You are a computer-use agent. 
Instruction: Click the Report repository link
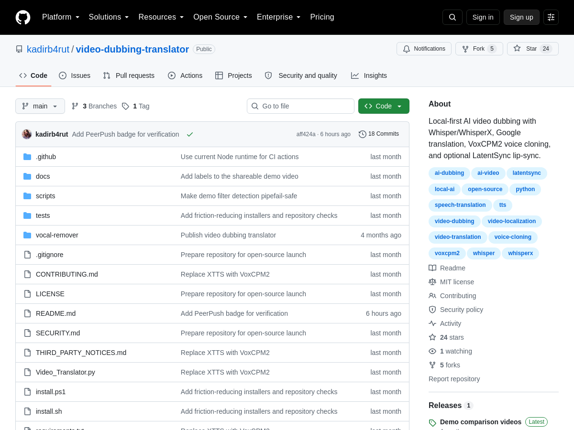[454, 379]
